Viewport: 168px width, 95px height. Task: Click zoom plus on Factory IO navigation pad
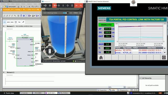(x=50, y=50)
